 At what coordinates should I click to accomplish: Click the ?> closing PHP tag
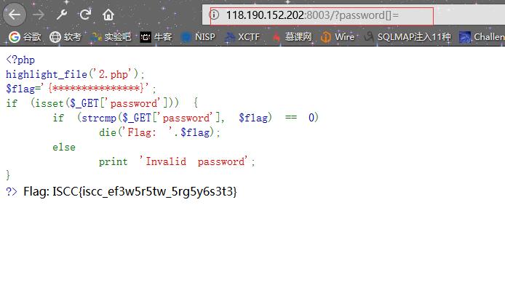click(12, 192)
